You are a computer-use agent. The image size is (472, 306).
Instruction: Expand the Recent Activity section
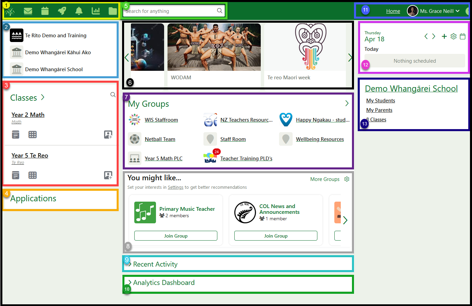click(155, 264)
